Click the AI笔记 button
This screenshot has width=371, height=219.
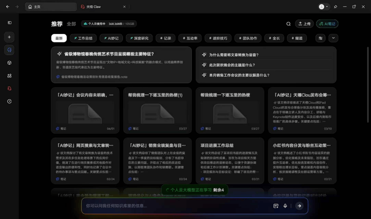point(327,24)
